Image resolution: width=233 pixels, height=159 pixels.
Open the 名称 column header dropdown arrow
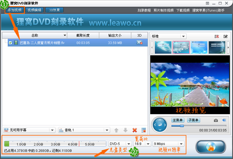tap(65, 35)
